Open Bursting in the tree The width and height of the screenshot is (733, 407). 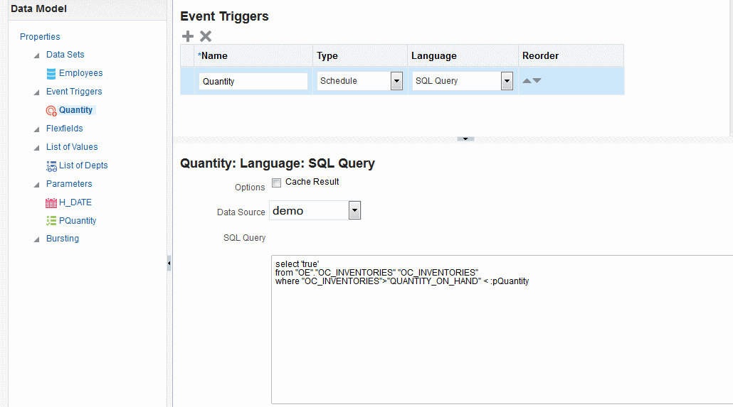point(63,239)
